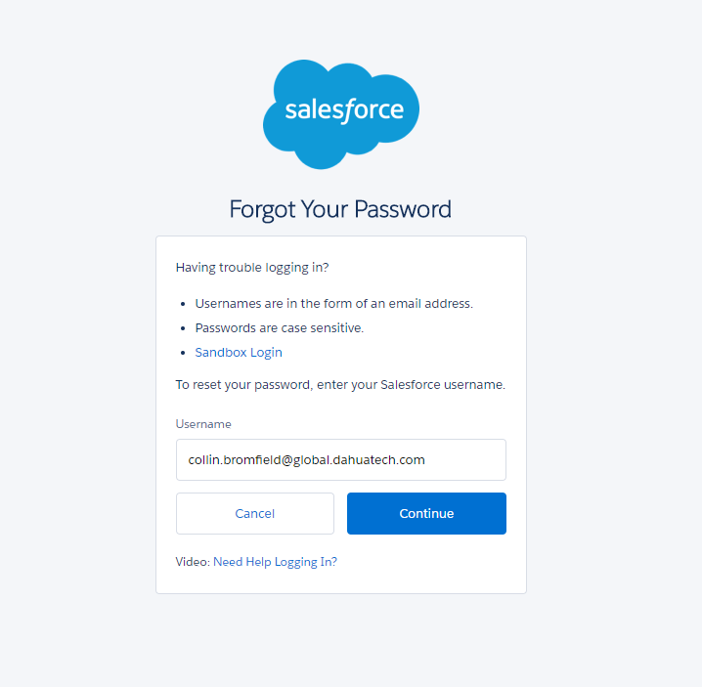Click the 'Video:' label text
This screenshot has width=702, height=687.
pyautogui.click(x=193, y=562)
